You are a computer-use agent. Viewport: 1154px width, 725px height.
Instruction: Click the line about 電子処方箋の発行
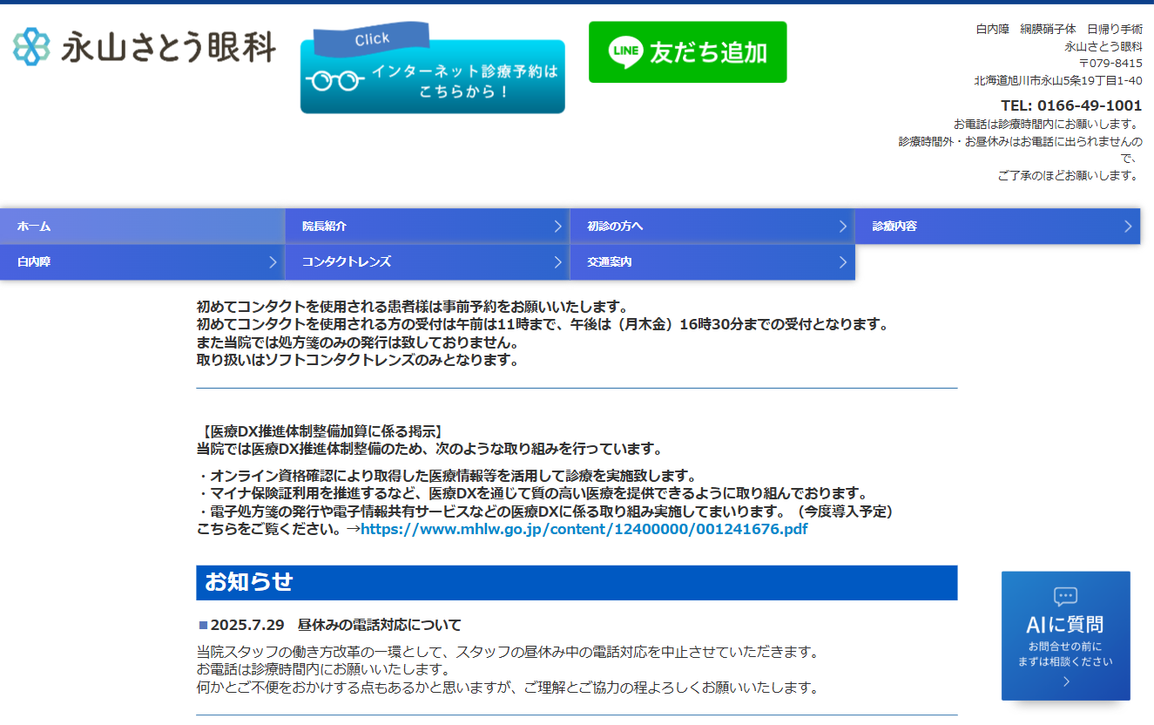click(x=545, y=512)
